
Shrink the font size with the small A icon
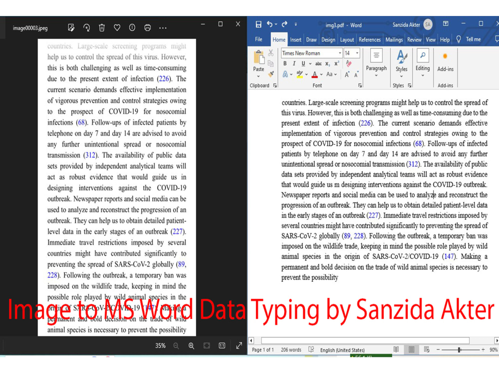[x=356, y=74]
